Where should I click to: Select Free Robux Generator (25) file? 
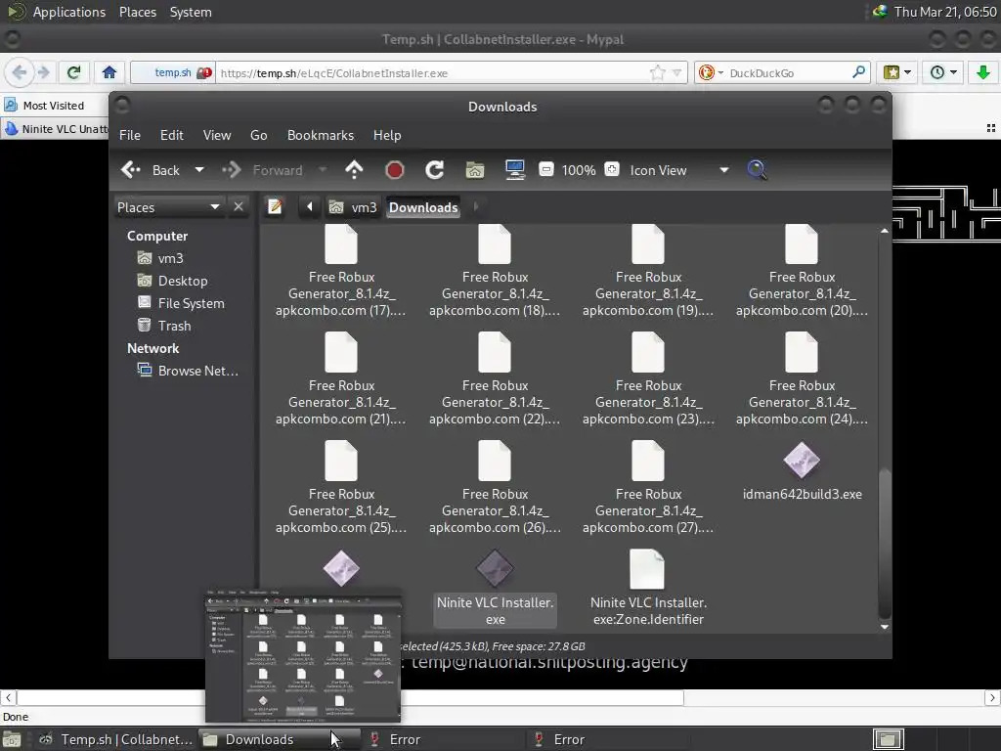[x=341, y=488]
